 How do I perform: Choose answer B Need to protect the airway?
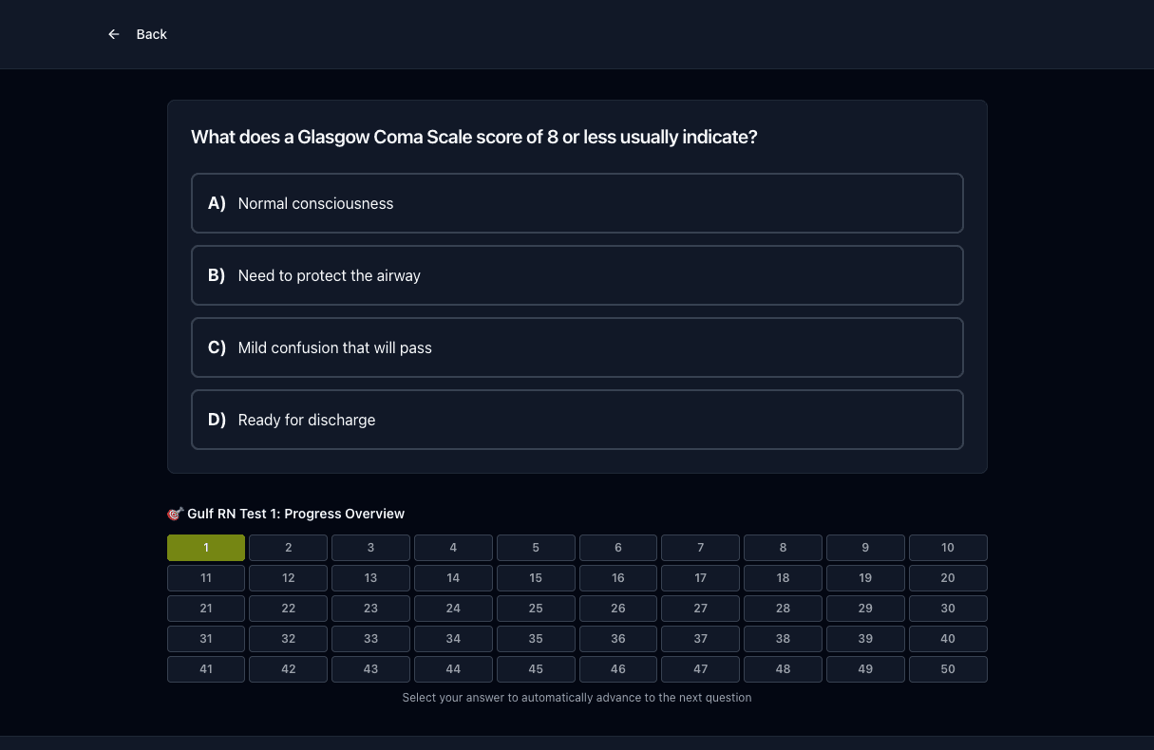[x=577, y=275]
